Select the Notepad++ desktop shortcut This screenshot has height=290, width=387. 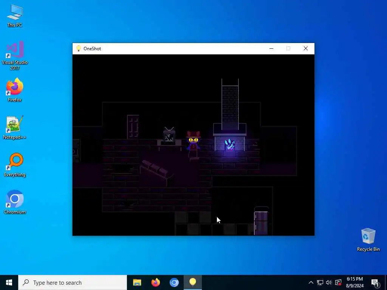click(x=15, y=128)
